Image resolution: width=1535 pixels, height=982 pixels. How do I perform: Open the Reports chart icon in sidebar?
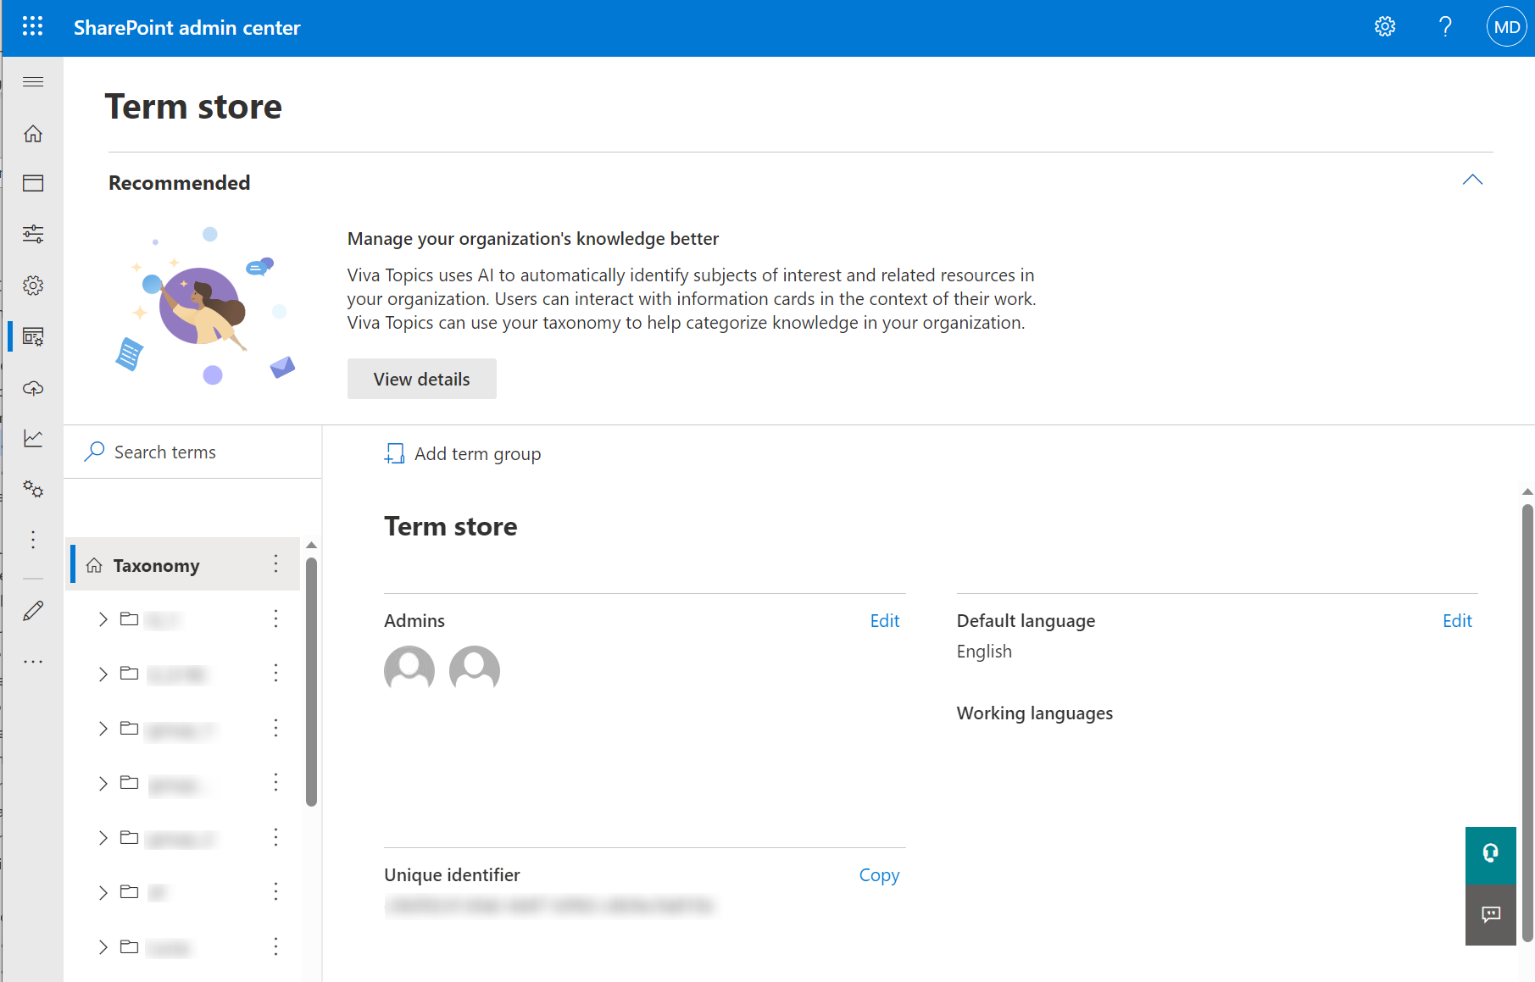(33, 438)
